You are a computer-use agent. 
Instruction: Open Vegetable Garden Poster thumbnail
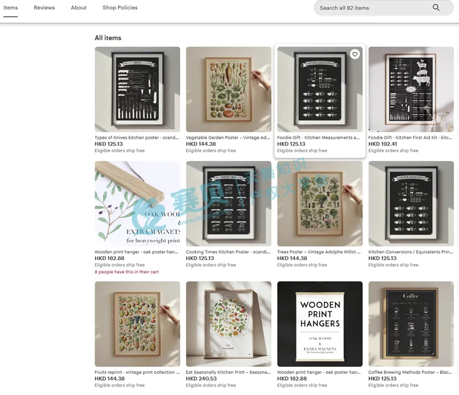229,89
